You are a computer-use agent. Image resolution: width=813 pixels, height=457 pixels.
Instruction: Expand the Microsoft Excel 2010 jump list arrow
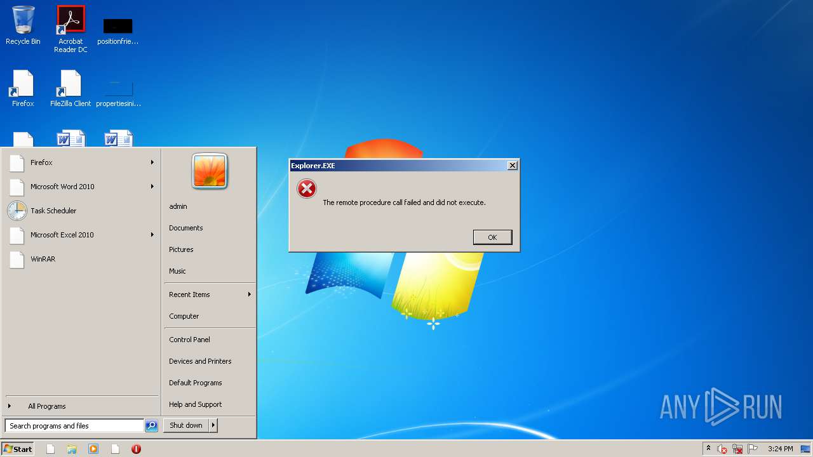click(x=152, y=235)
